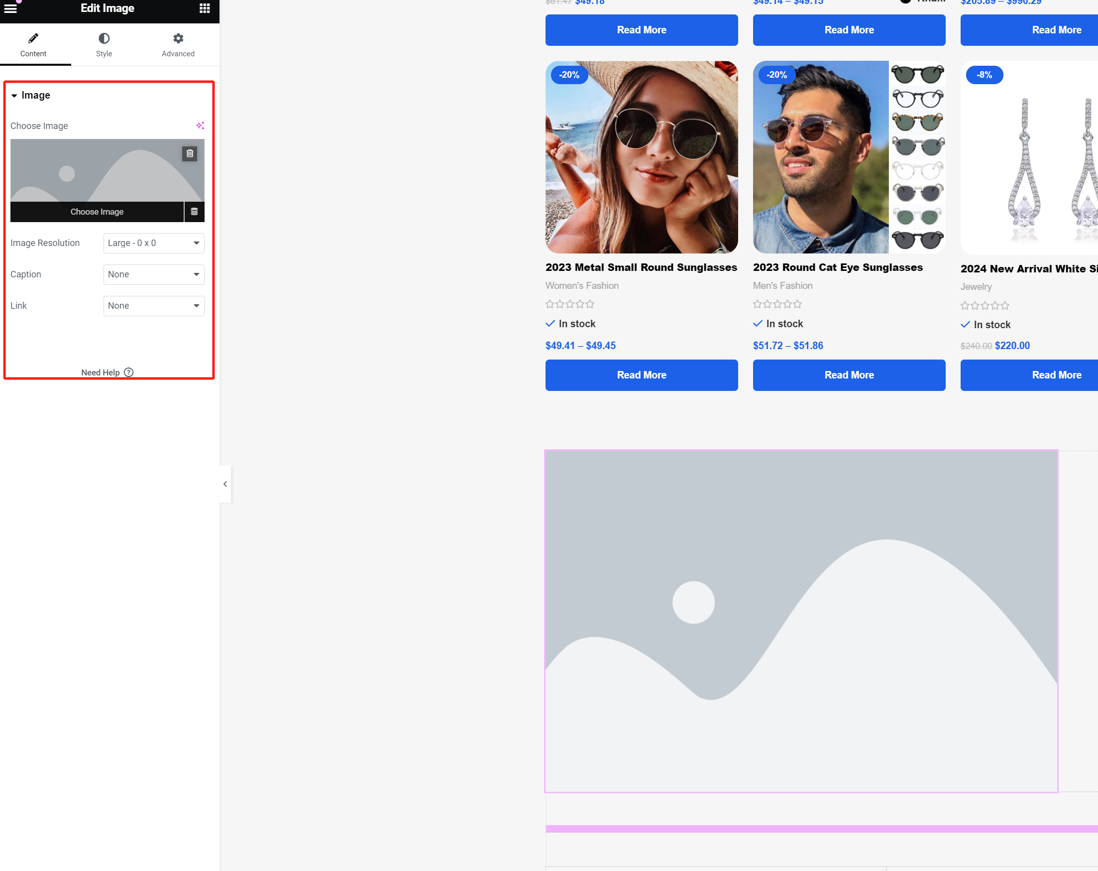
Task: Open the 2023 Metal Small Round Sunglasses title
Action: (x=641, y=267)
